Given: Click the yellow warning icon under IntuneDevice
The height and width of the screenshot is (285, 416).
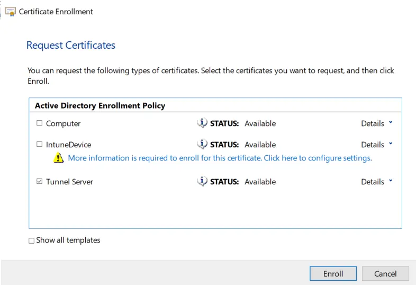Looking at the screenshot, I should click(58, 158).
